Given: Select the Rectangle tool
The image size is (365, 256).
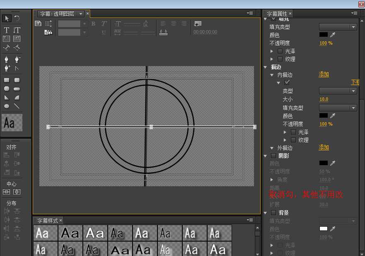Looking at the screenshot, I should [7, 80].
